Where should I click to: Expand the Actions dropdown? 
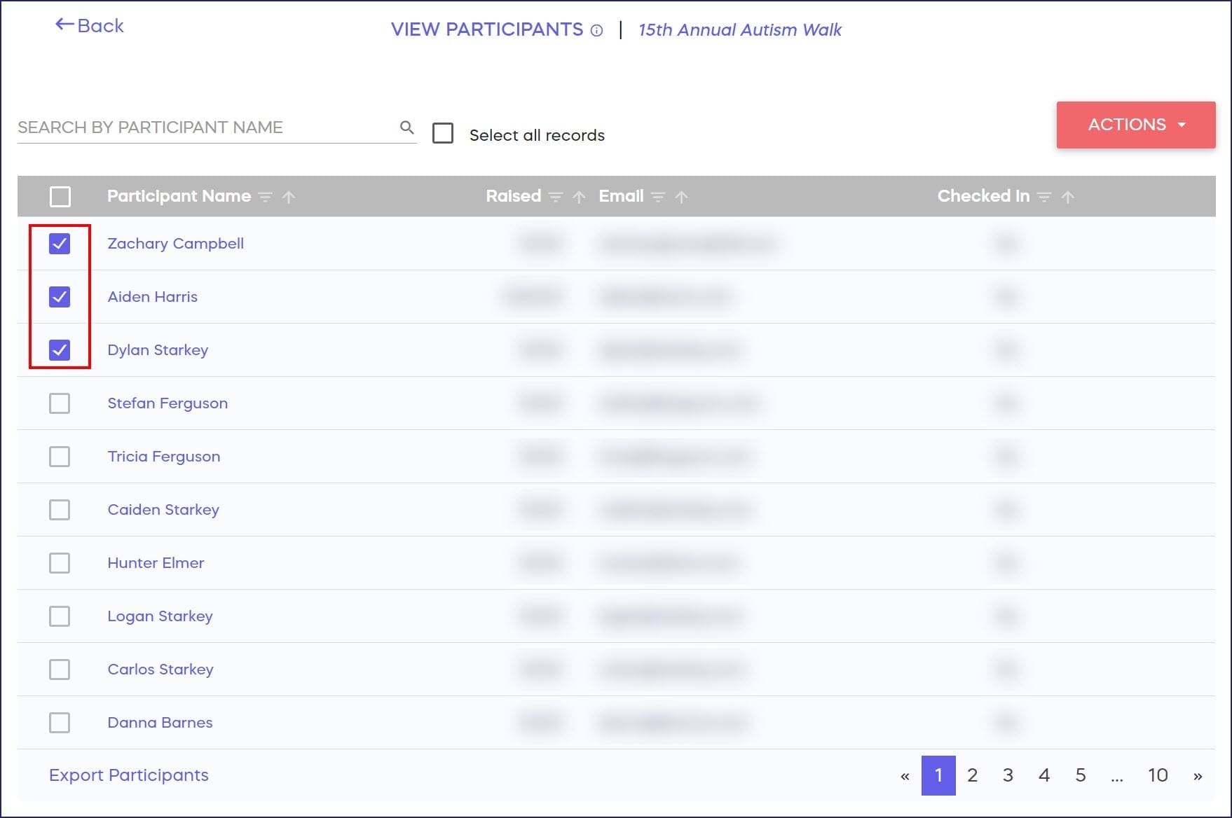pos(1135,125)
